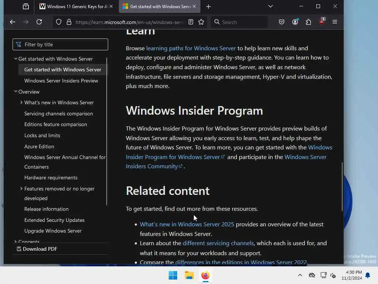This screenshot has width=378, height=284.
Task: Focus the browser Search box
Action: [x=239, y=22]
